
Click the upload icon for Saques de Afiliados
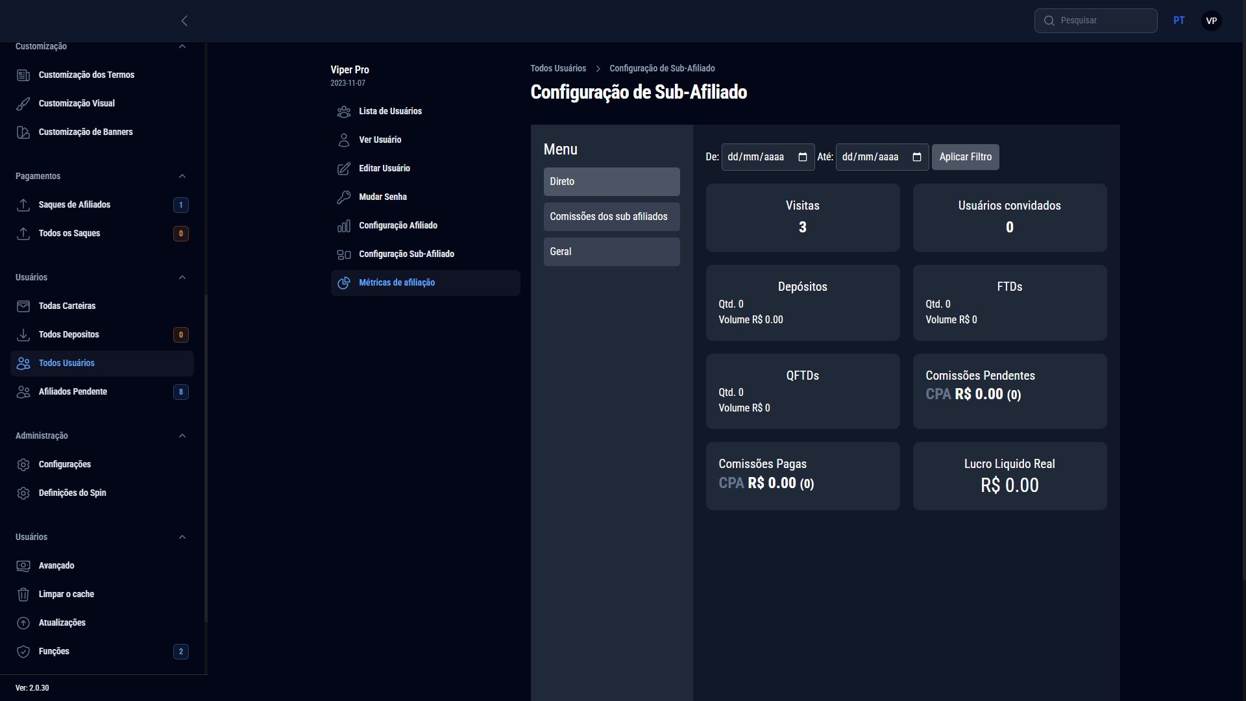[x=23, y=205]
